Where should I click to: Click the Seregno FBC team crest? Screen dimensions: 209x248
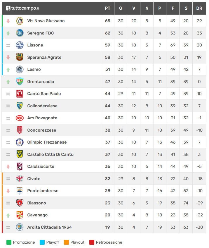click(x=20, y=33)
